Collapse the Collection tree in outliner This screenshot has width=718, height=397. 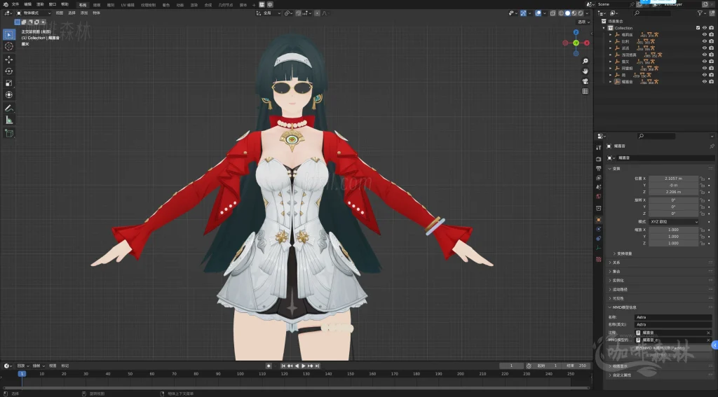[604, 28]
